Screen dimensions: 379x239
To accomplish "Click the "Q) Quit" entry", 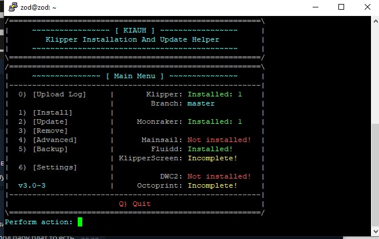I will pos(135,204).
